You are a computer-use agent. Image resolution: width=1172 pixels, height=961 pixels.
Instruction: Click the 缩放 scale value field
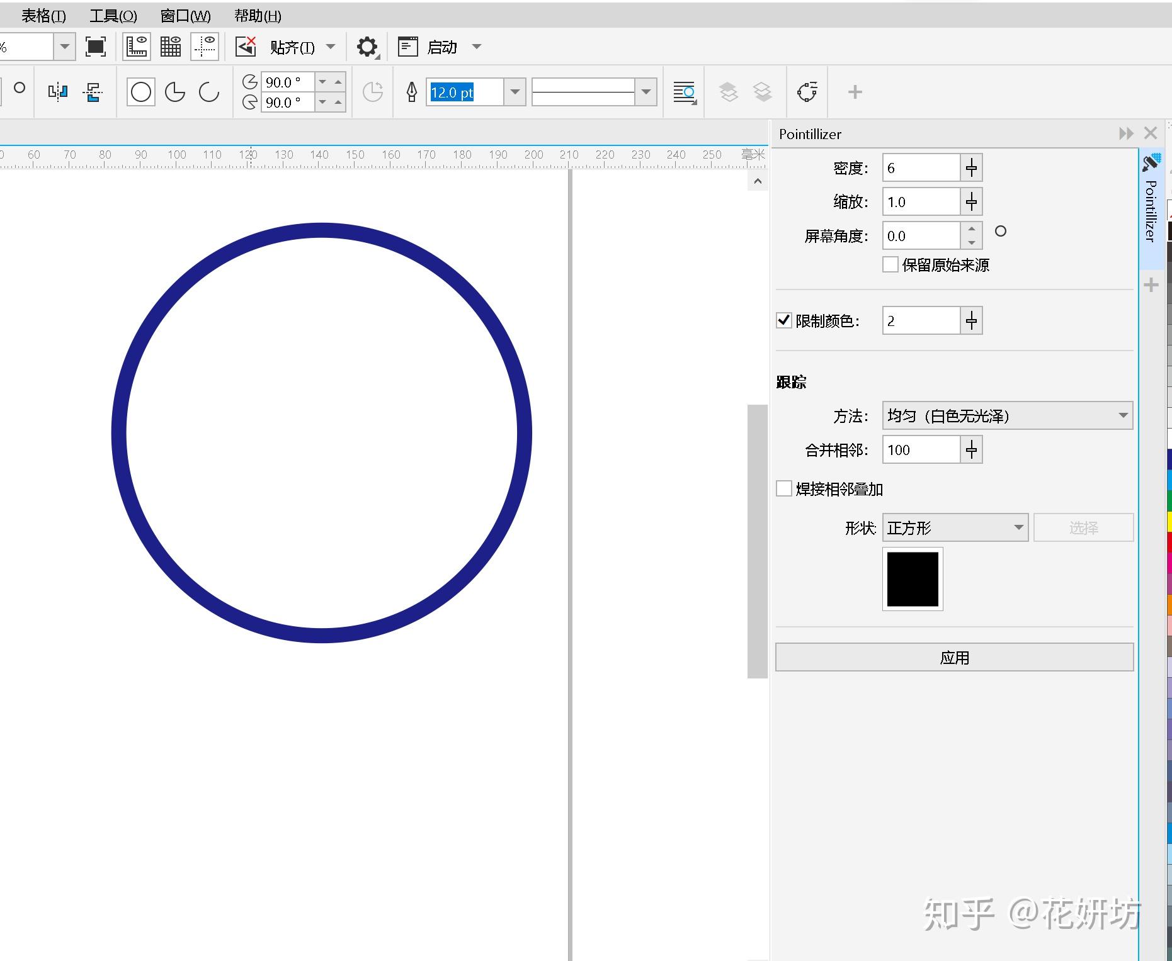[x=921, y=202]
